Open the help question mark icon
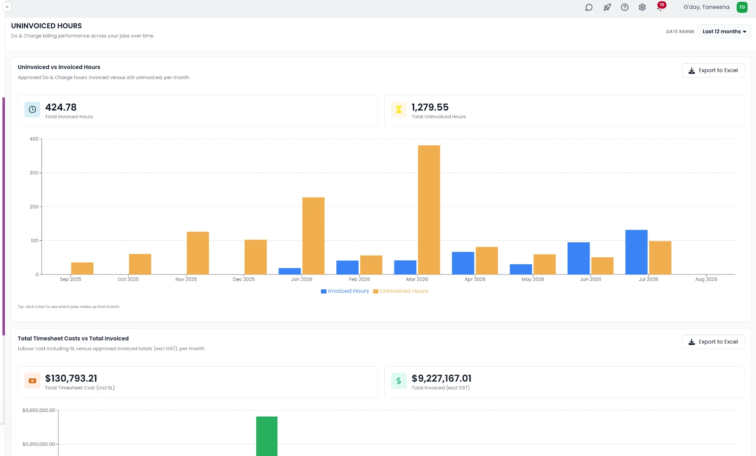The height and width of the screenshot is (456, 756). click(625, 7)
